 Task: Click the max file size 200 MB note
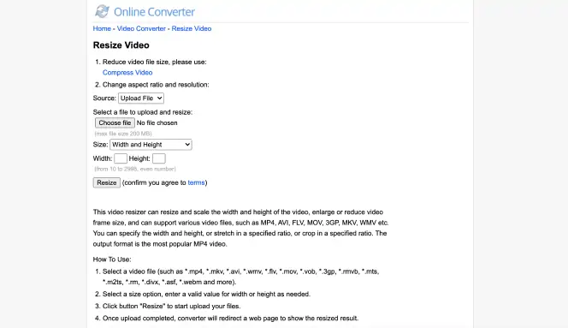coord(123,134)
